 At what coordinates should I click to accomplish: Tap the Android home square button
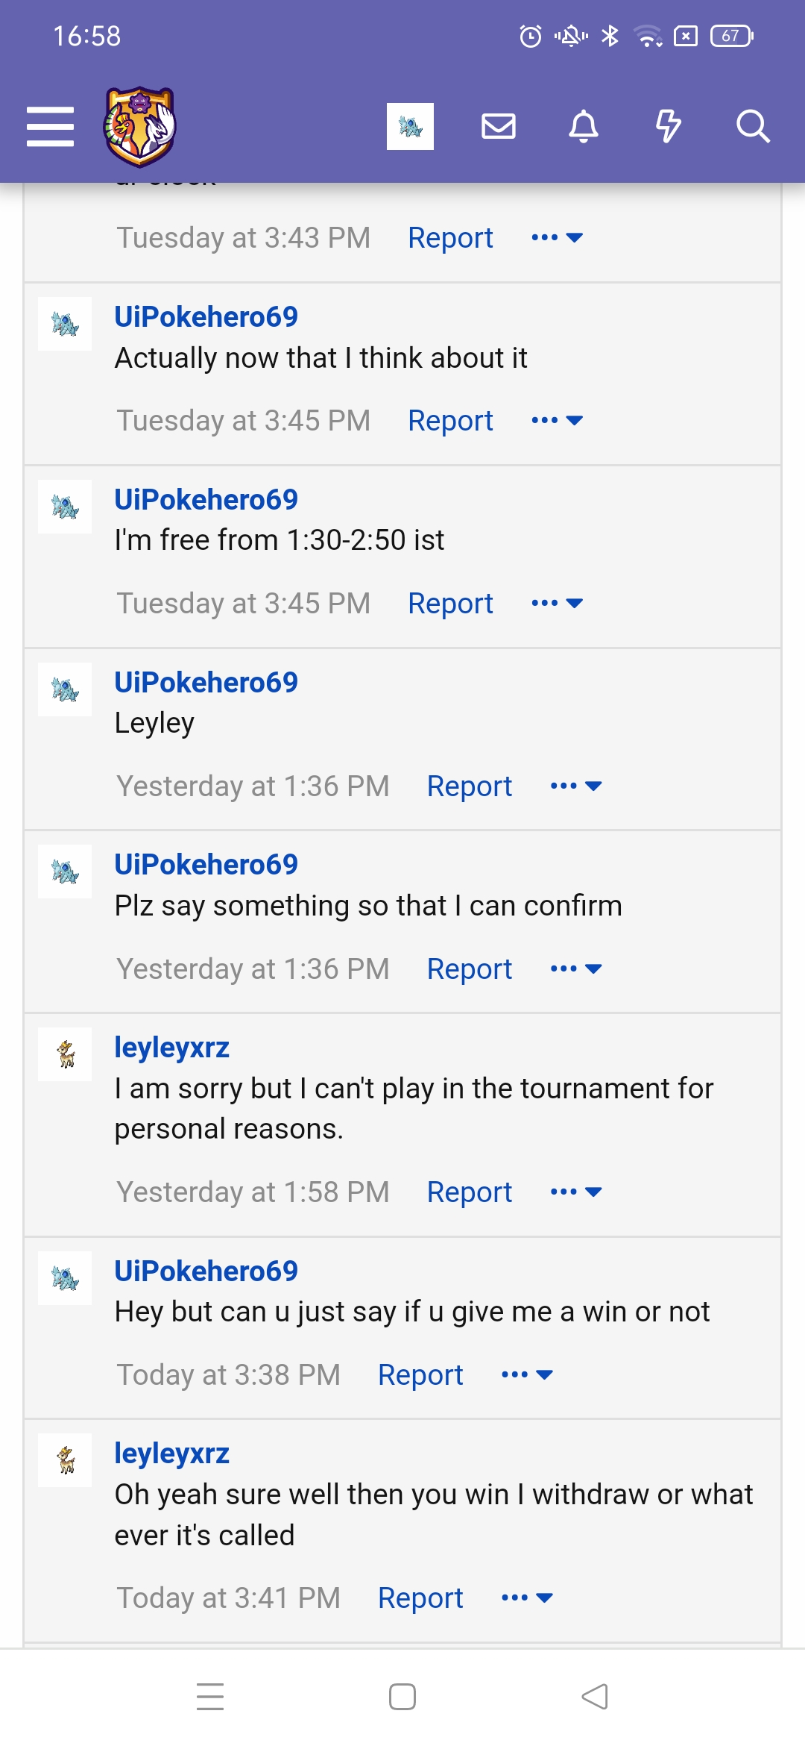click(x=402, y=1697)
